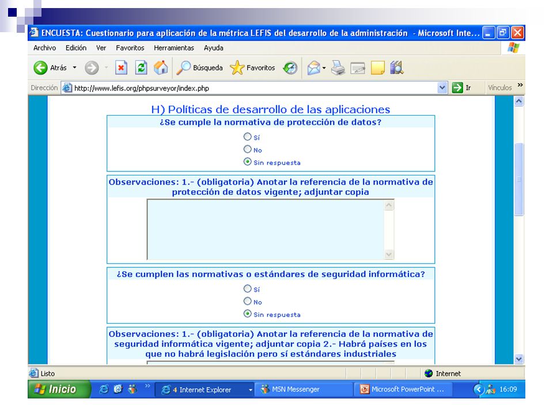Click the Listo status bar page icon
Image resolution: width=553 pixels, height=414 pixels.
(34, 373)
